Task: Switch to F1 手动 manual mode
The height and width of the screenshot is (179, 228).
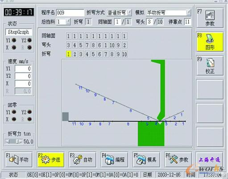Action: coord(19,160)
